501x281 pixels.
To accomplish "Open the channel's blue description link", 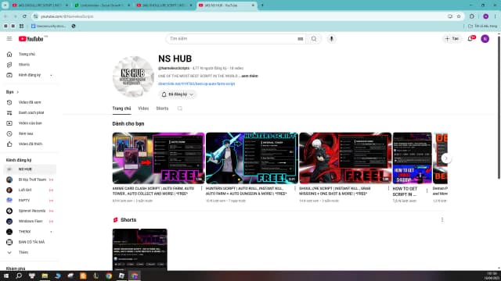I will coord(196,84).
